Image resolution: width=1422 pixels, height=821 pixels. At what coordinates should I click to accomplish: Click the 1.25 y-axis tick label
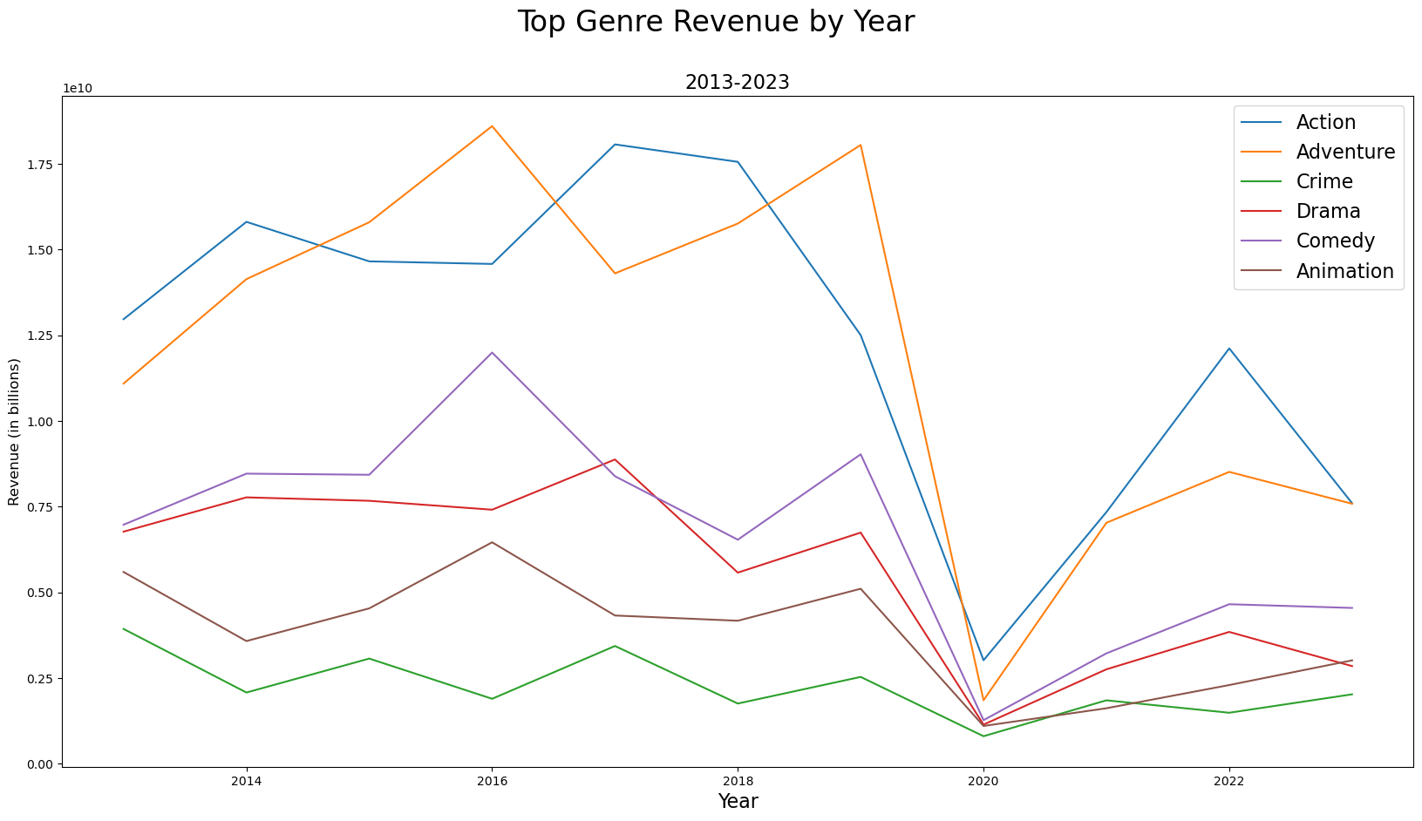coord(42,336)
